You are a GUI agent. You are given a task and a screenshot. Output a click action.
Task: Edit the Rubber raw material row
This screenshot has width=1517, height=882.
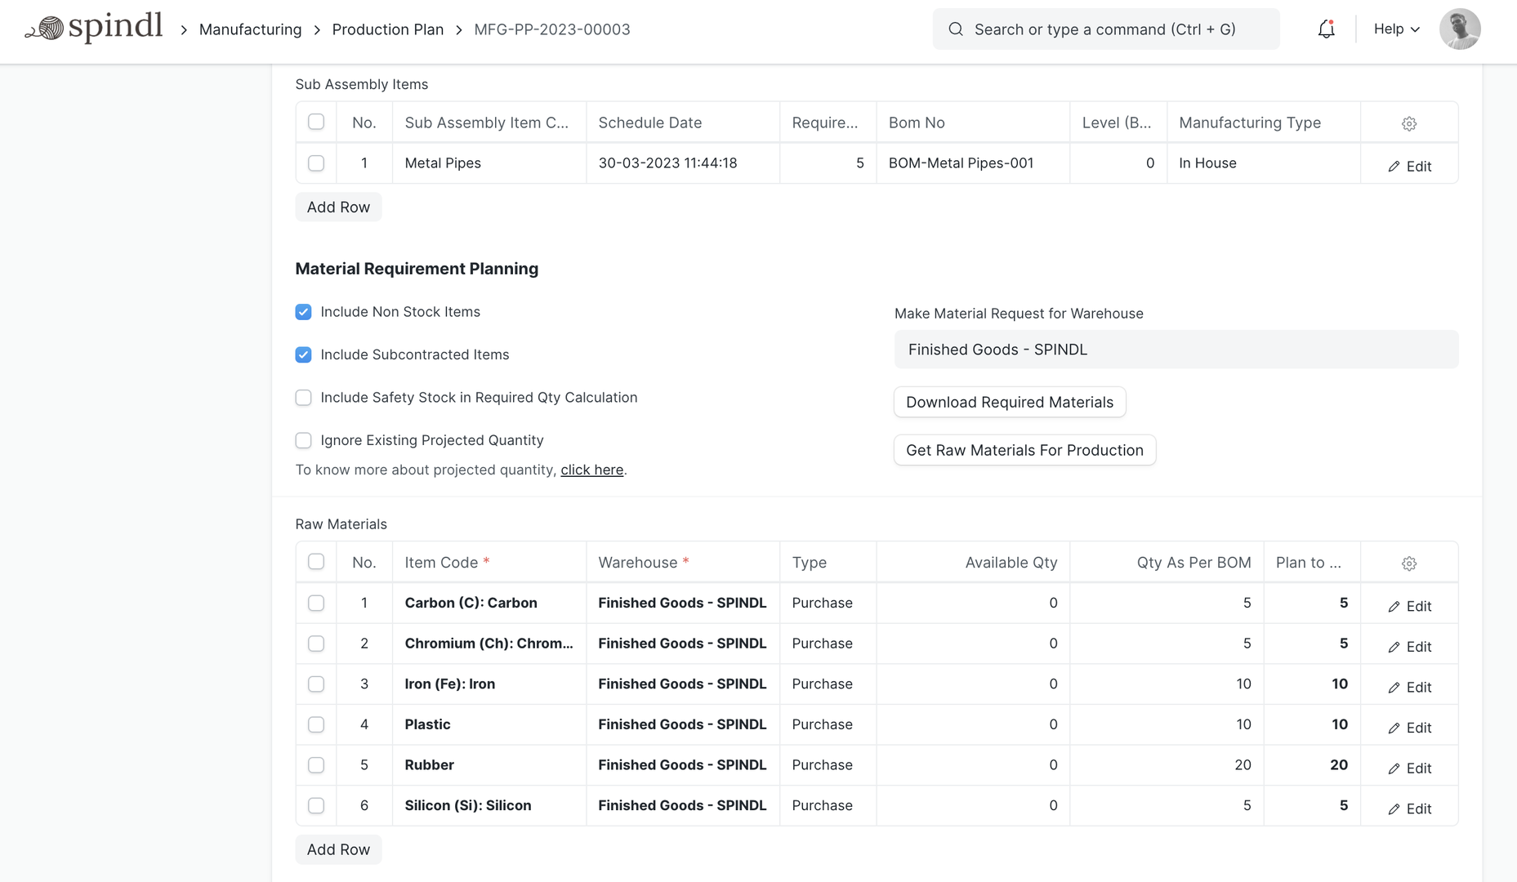coord(1409,768)
